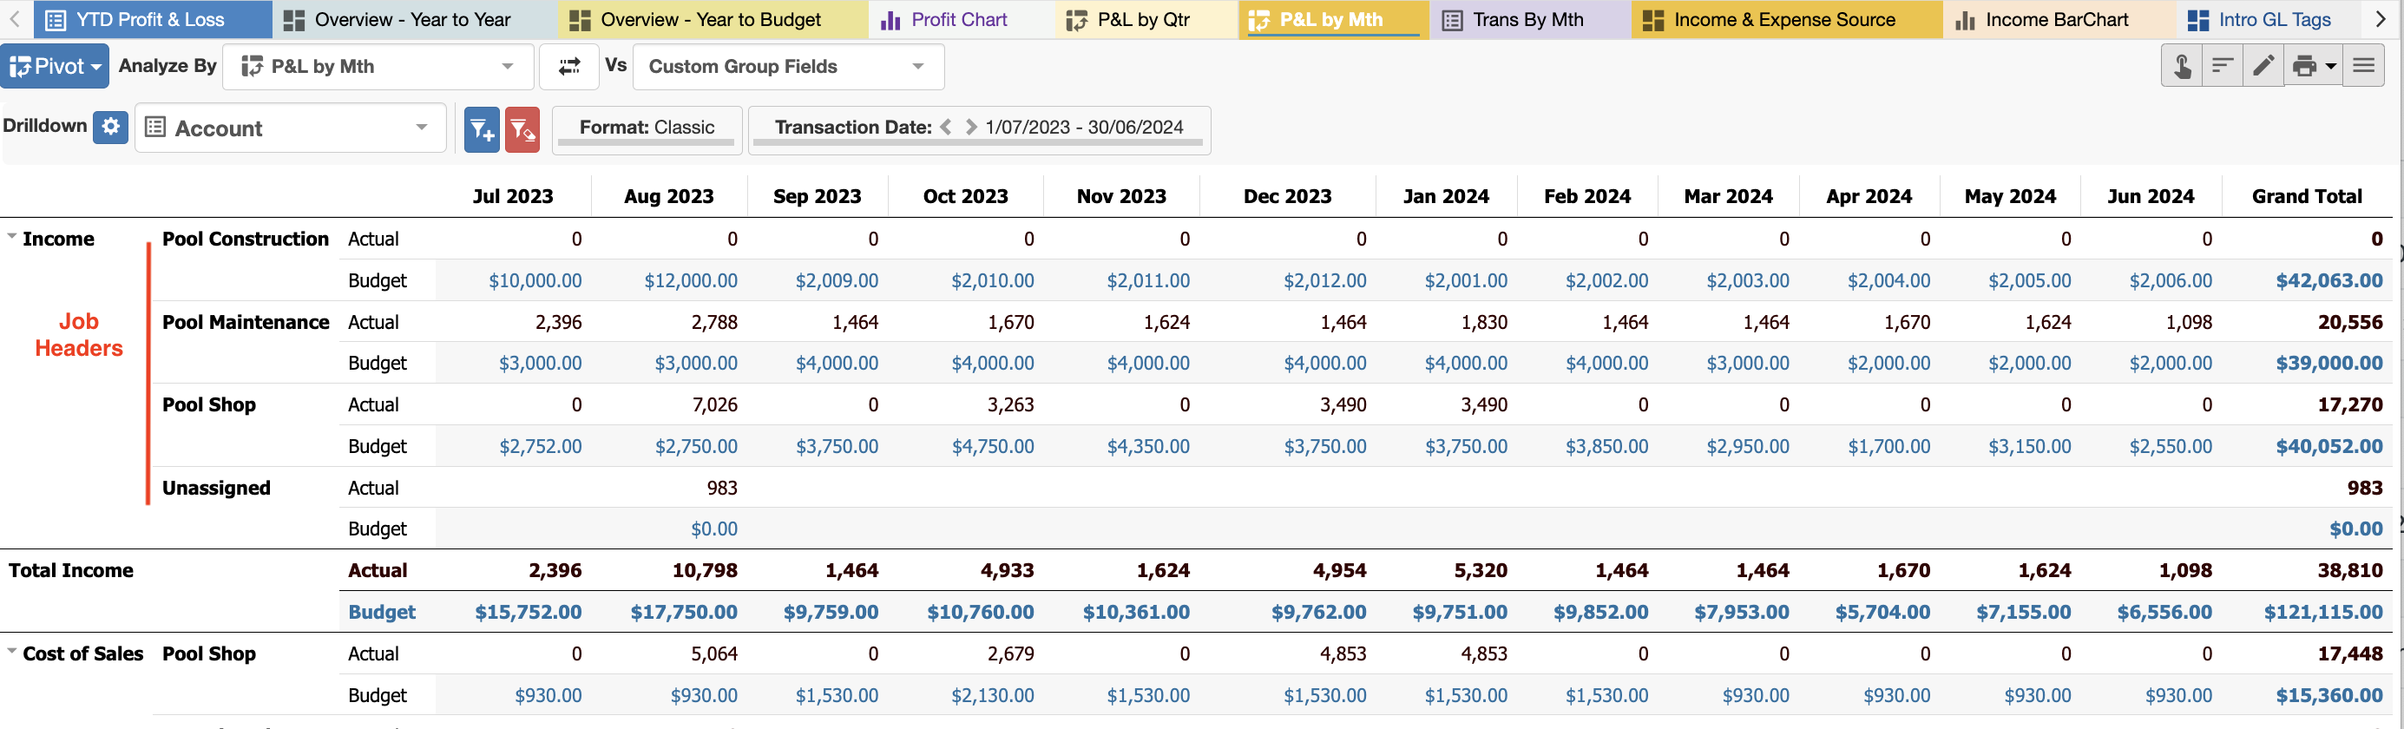The width and height of the screenshot is (2404, 729).
Task: Click the Pool Construction row label
Action: (x=246, y=239)
